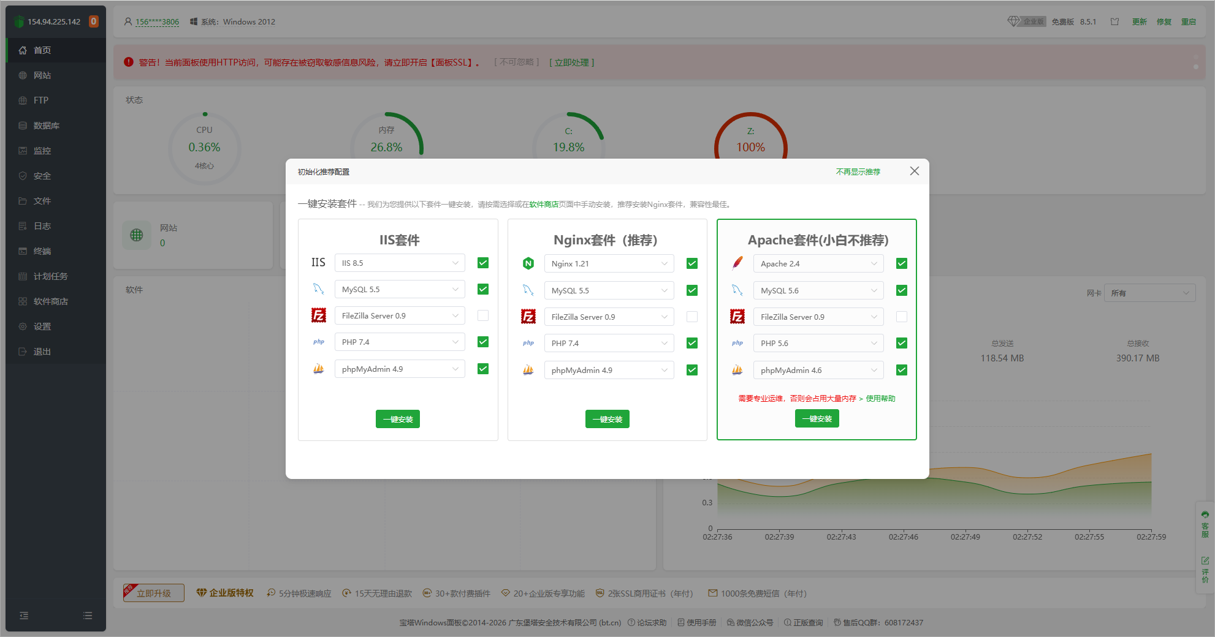Click the phpMyAdmin sailboat icon in Nginx suite
The height and width of the screenshot is (637, 1215).
click(528, 370)
